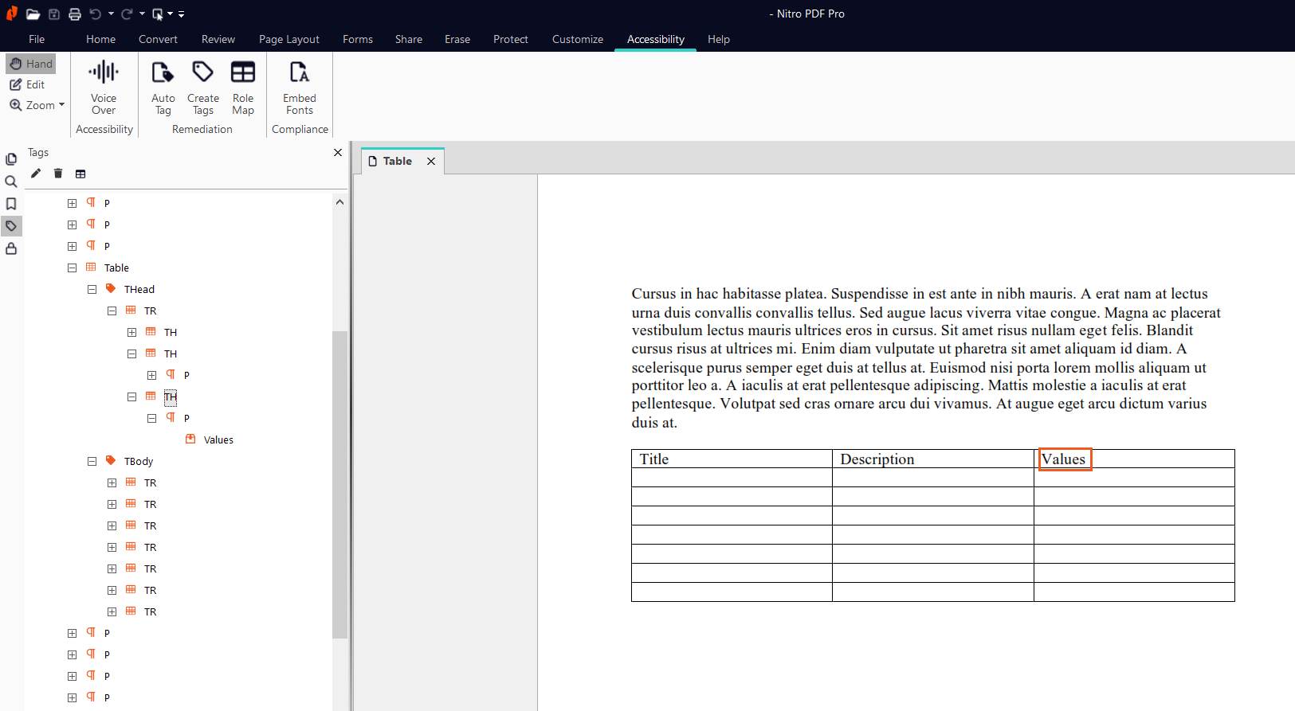The width and height of the screenshot is (1295, 711).
Task: Click the pencil edit icon in Tags panel
Action: click(36, 174)
